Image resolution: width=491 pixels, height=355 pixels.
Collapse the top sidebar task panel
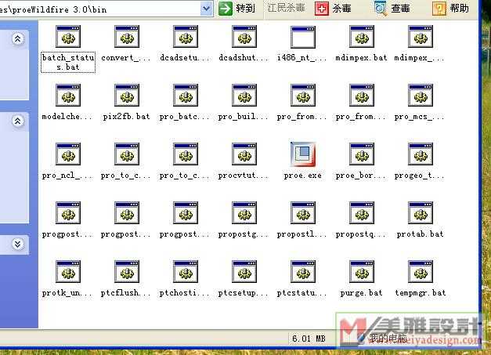click(17, 39)
